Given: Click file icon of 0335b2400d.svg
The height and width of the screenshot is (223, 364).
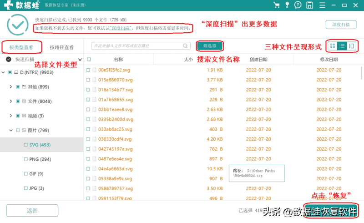Looking at the screenshot, I should tap(94, 119).
